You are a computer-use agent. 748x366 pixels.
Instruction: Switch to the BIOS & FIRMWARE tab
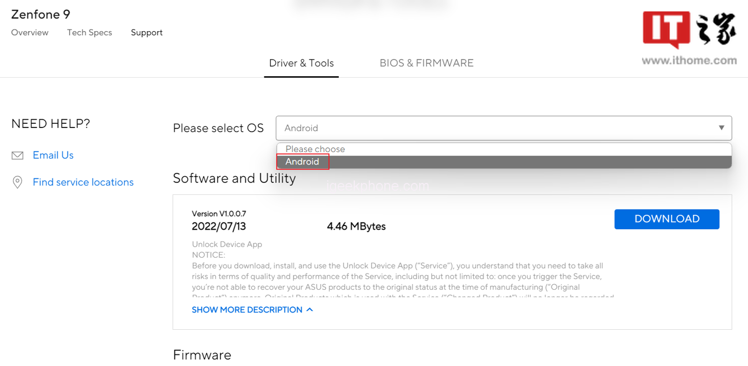426,63
